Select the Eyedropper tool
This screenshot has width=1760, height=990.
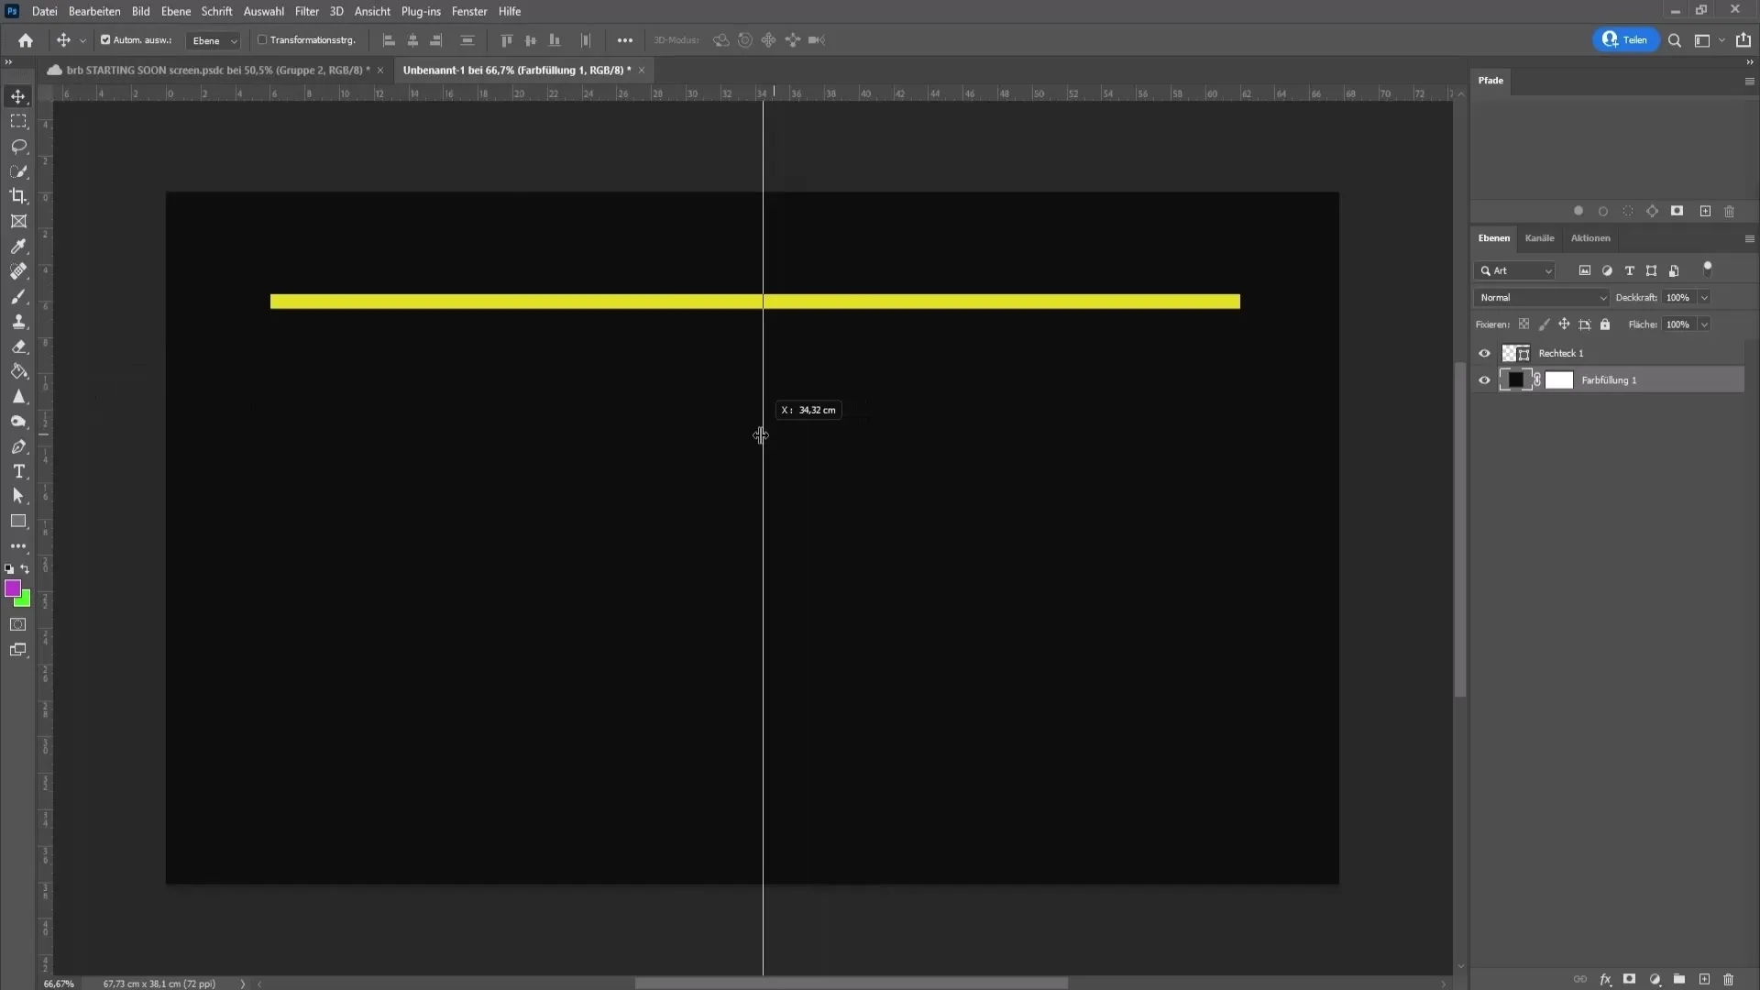click(18, 246)
